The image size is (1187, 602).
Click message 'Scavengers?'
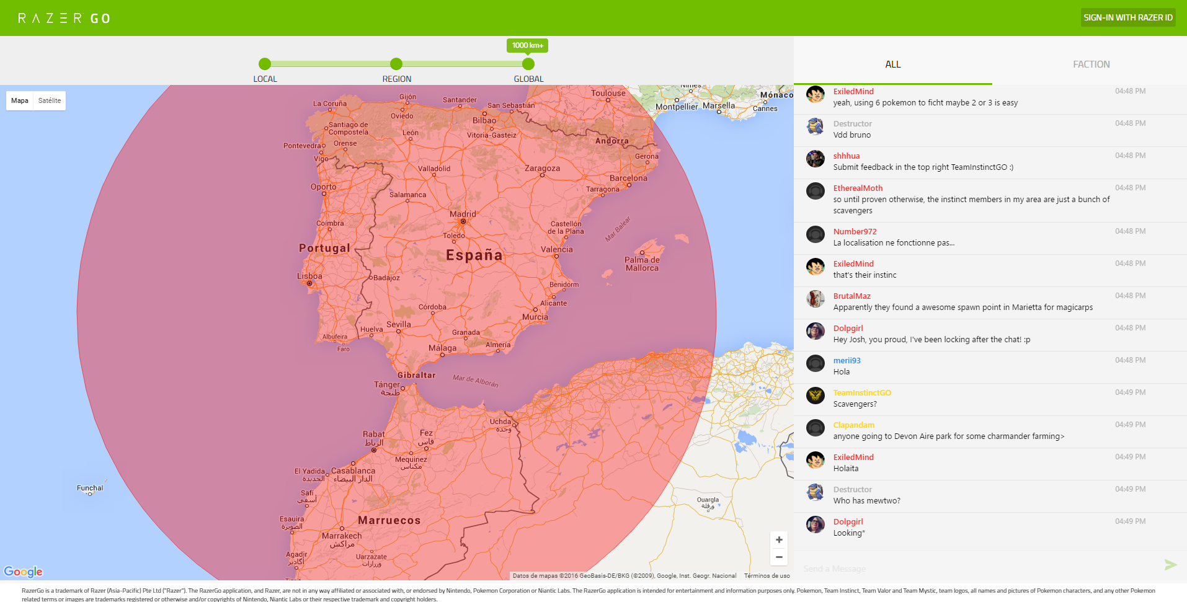(x=855, y=404)
